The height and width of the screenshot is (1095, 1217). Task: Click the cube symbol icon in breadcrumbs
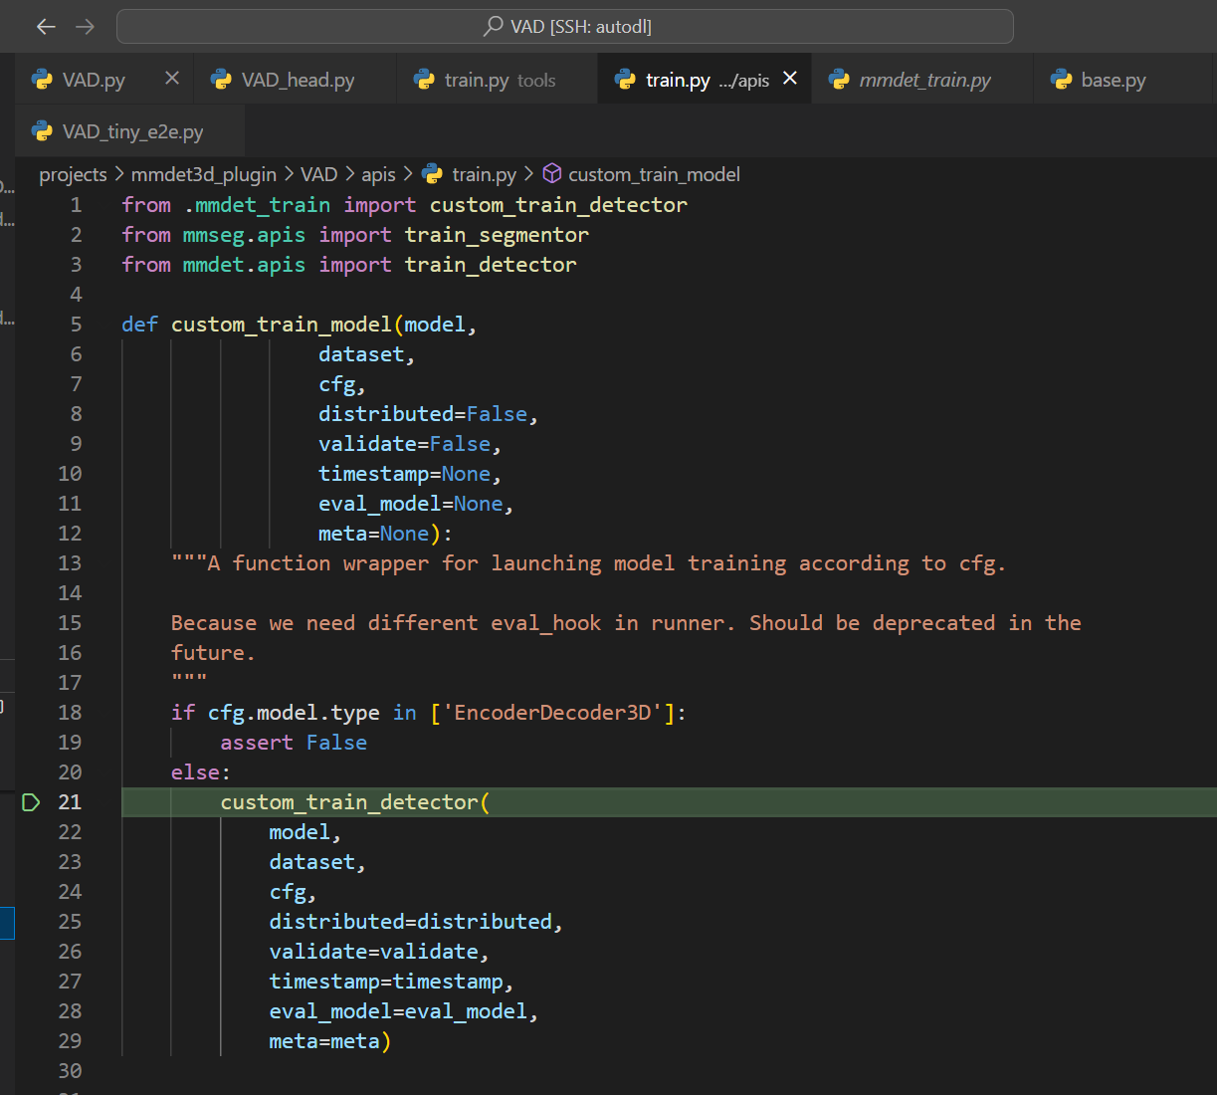pyautogui.click(x=551, y=174)
